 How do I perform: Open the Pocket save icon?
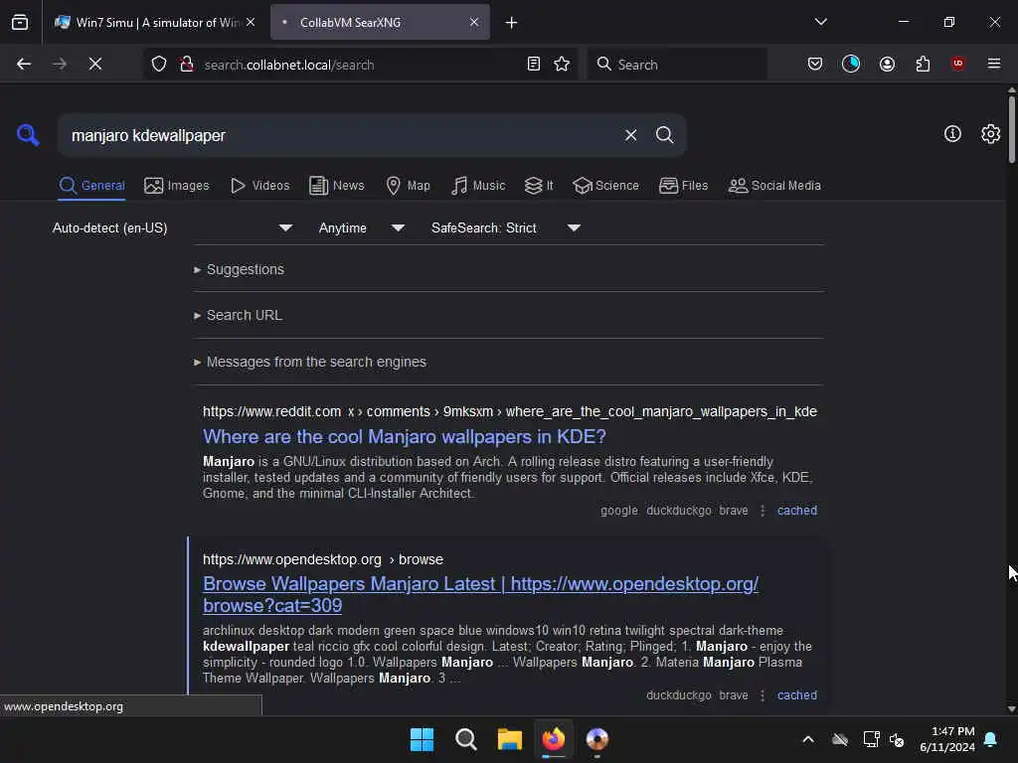point(815,64)
